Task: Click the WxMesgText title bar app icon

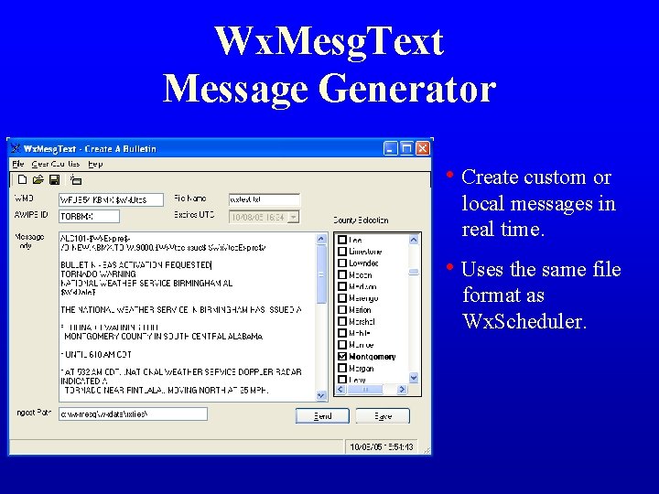Action: [x=16, y=148]
